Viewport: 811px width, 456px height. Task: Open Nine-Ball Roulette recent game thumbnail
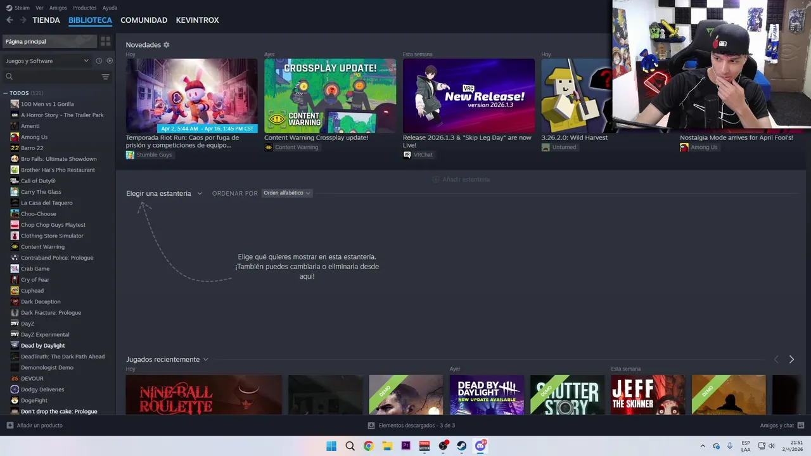pyautogui.click(x=204, y=395)
